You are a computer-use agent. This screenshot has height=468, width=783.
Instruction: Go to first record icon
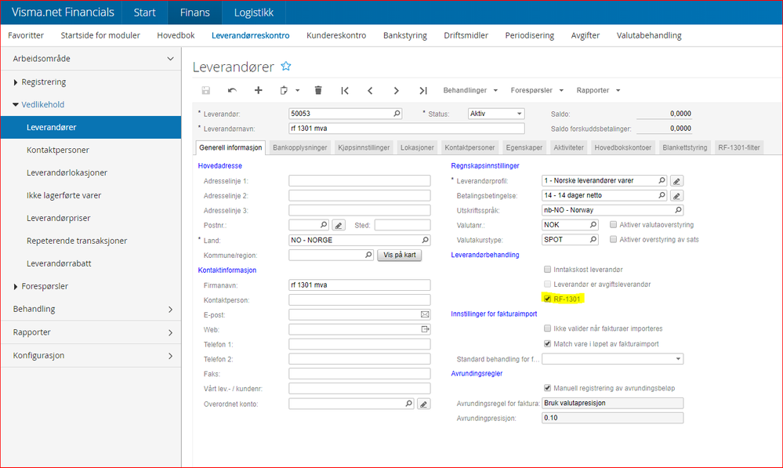[345, 90]
